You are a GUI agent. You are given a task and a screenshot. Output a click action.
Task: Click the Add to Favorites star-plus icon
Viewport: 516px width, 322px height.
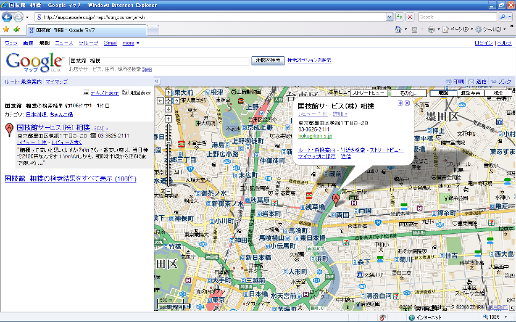tap(17, 29)
